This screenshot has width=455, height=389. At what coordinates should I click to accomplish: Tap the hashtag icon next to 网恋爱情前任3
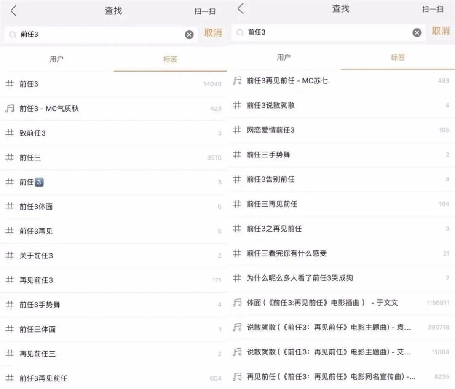tap(237, 130)
